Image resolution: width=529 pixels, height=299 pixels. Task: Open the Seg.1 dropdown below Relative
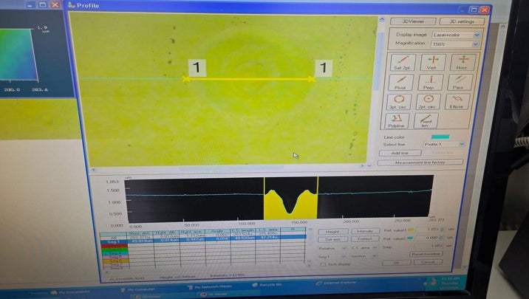(x=332, y=256)
